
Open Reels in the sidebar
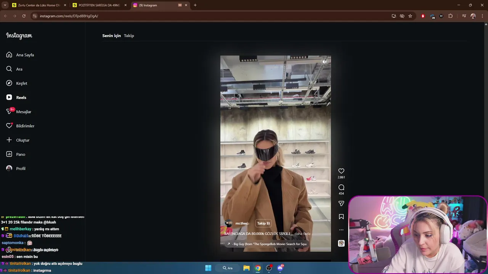click(x=16, y=97)
